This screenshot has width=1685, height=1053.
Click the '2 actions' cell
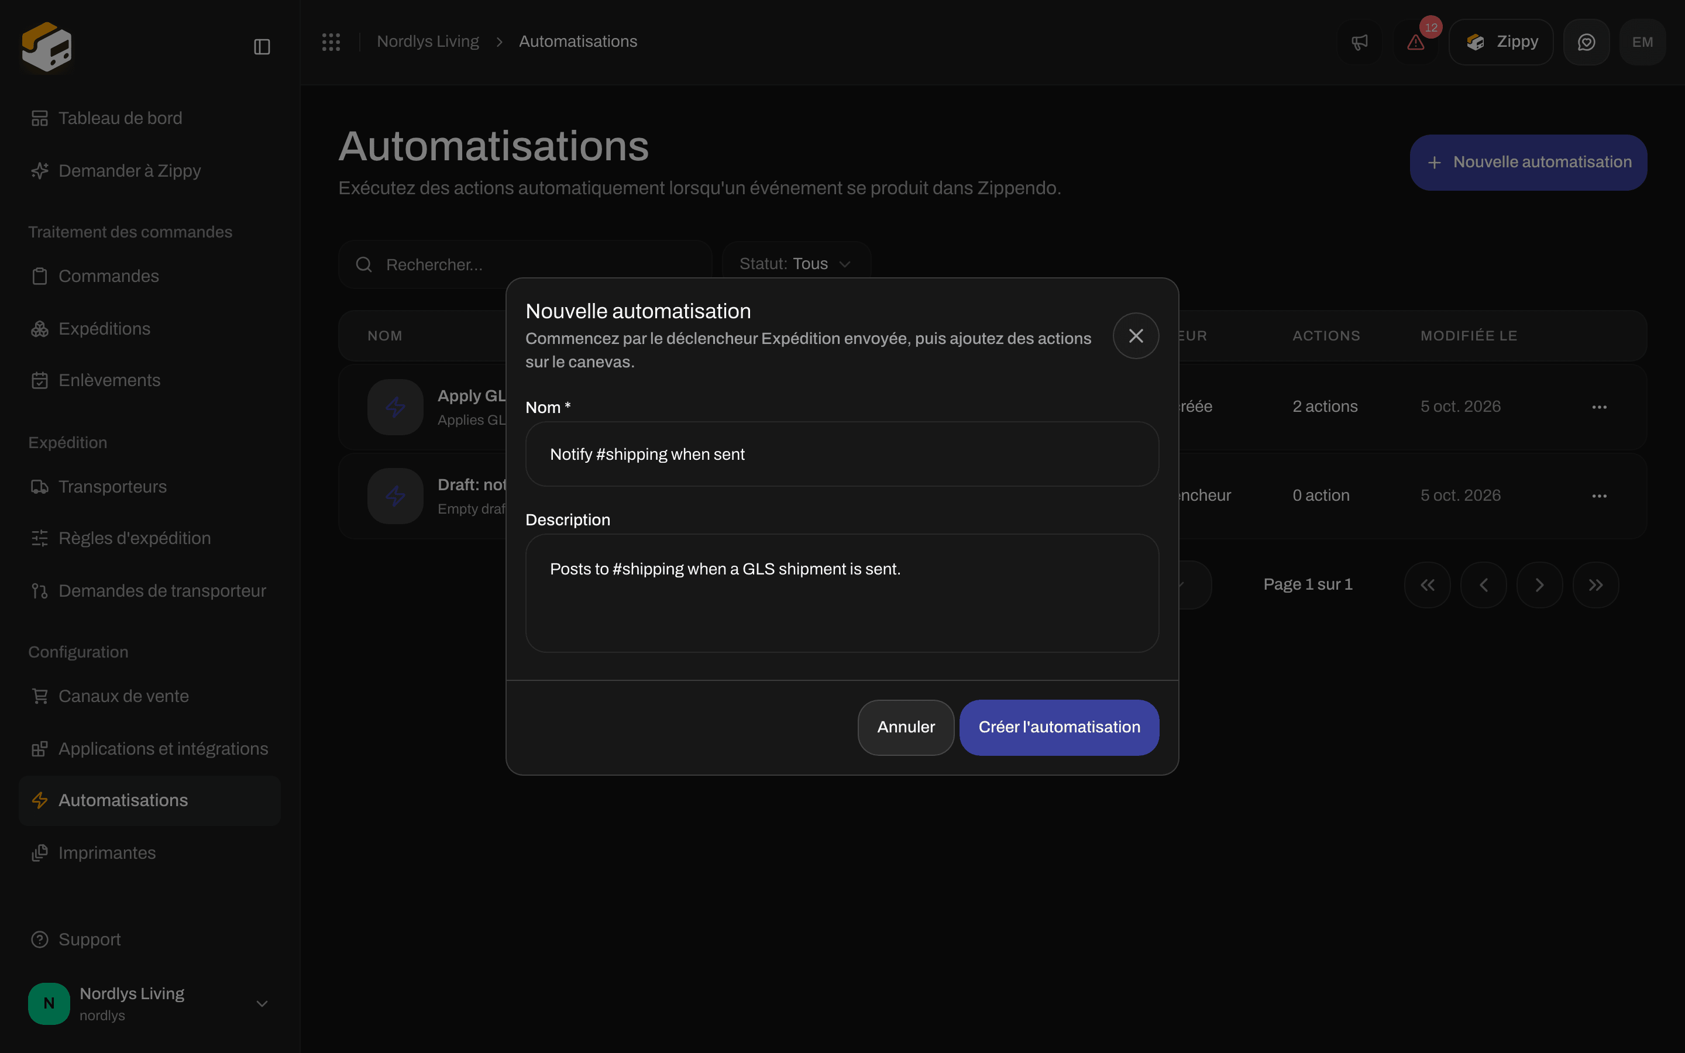[1325, 407]
